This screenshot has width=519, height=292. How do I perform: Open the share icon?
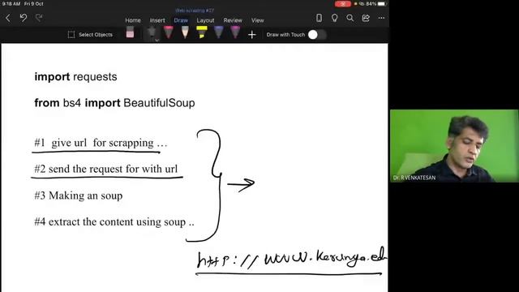[x=366, y=18]
